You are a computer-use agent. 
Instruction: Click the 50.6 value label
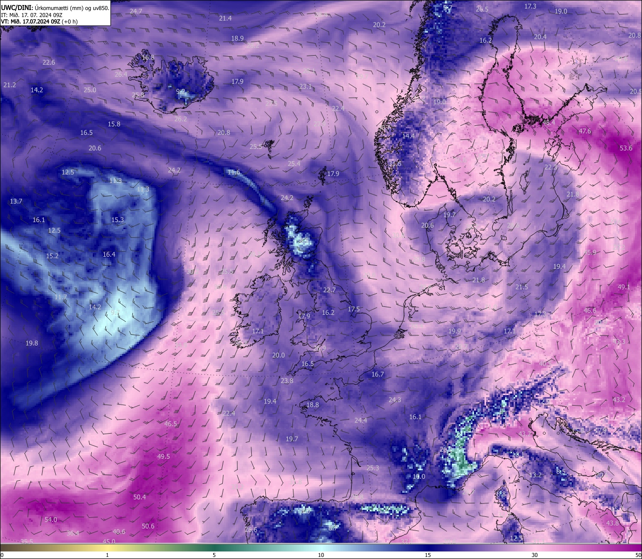[x=148, y=526]
